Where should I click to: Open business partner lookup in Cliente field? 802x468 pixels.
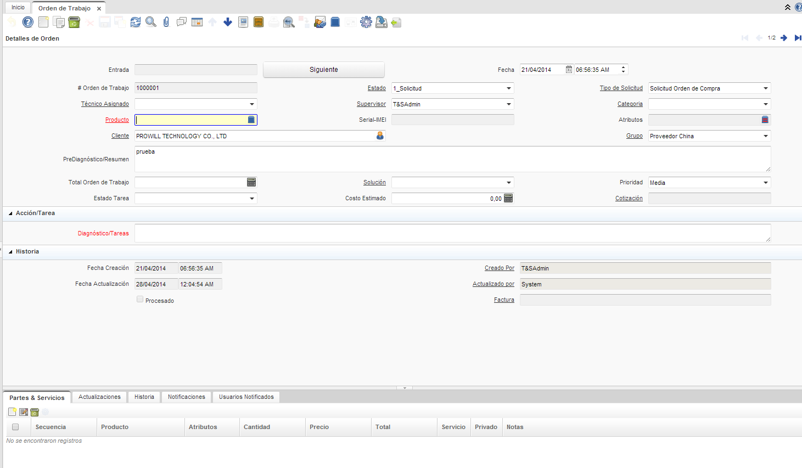(380, 136)
